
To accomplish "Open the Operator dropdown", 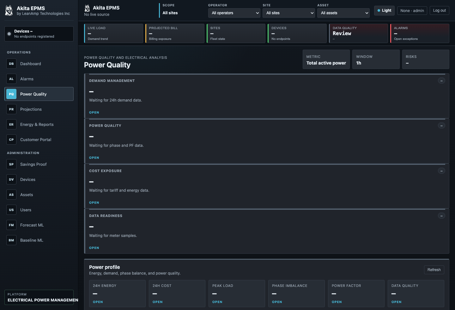I will [x=234, y=13].
